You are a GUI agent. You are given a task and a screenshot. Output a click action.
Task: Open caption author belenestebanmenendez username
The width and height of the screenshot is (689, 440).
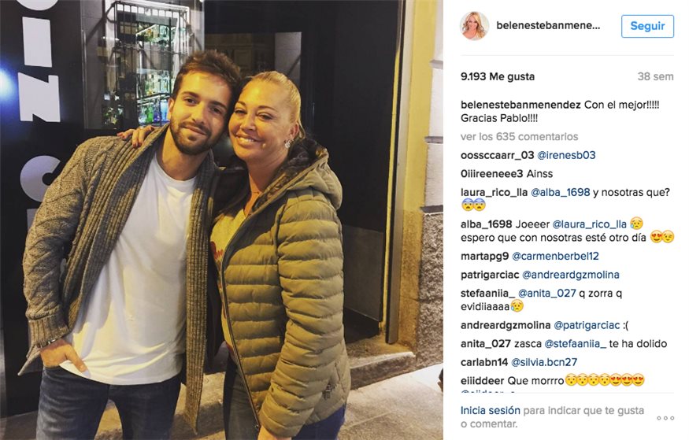(520, 105)
